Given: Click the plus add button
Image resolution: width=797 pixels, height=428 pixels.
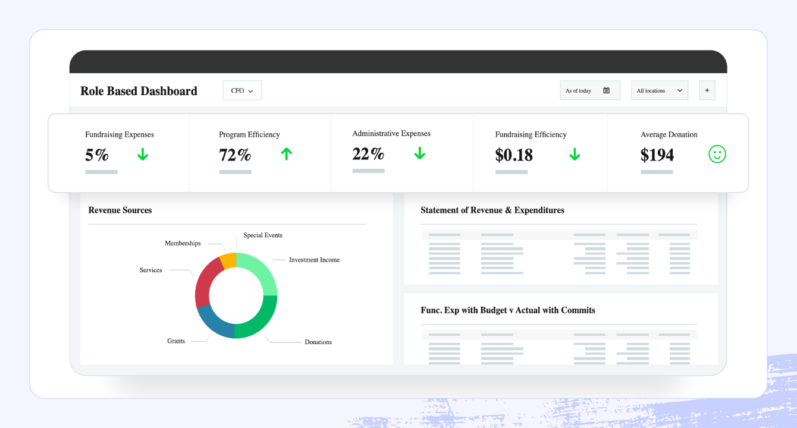Looking at the screenshot, I should [707, 90].
